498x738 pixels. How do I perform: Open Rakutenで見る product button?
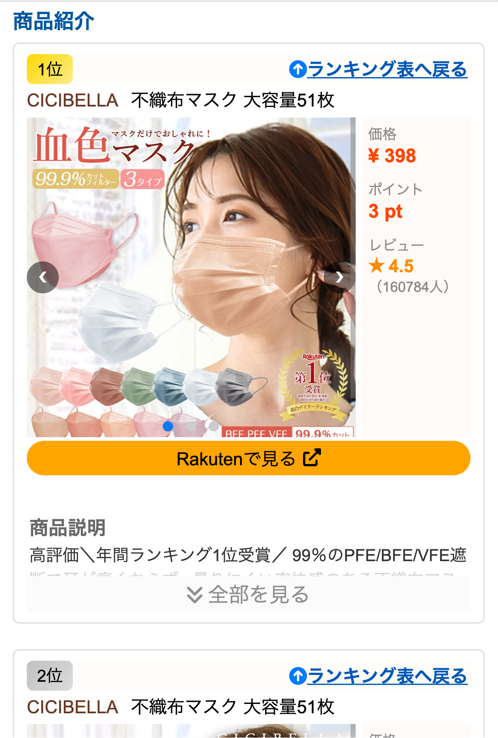click(249, 458)
